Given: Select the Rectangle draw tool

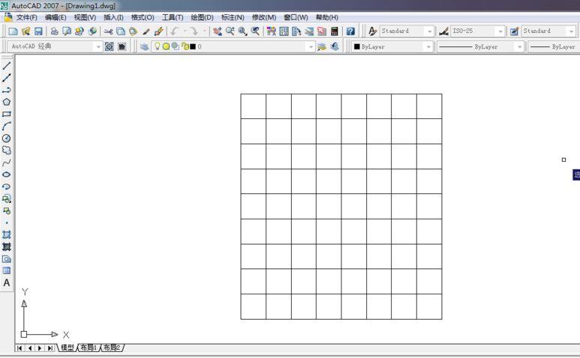Looking at the screenshot, I should [7, 114].
